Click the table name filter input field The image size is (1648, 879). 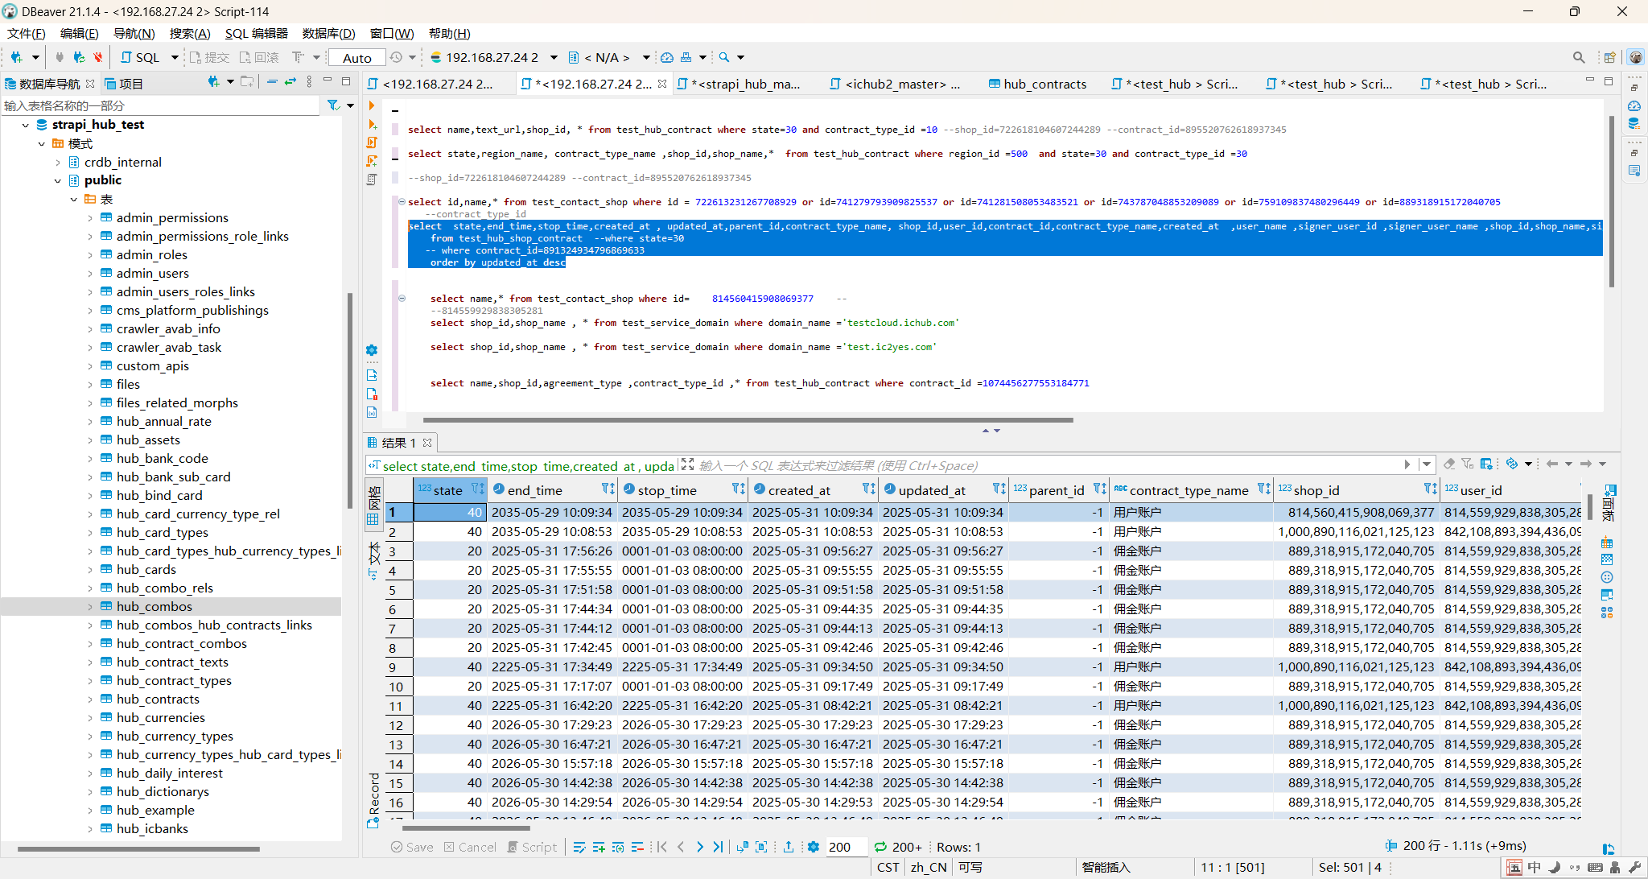[161, 105]
